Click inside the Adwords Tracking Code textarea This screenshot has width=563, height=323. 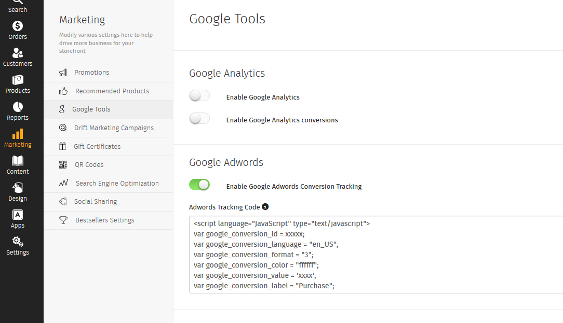(x=376, y=255)
